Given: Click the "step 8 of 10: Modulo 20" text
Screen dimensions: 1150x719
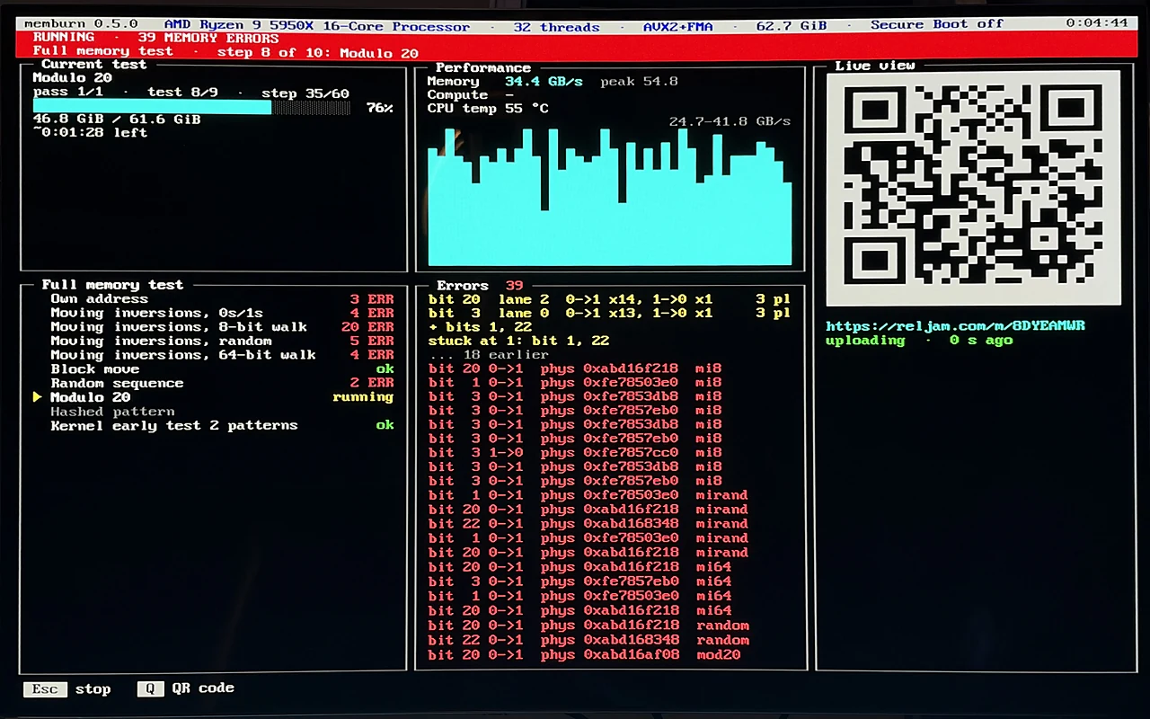Looking at the screenshot, I should coord(318,52).
